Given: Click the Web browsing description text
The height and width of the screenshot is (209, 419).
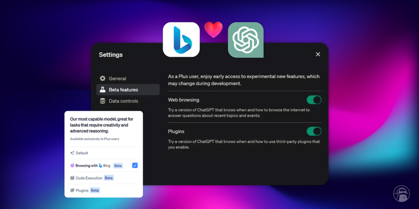Looking at the screenshot, I should (x=239, y=113).
